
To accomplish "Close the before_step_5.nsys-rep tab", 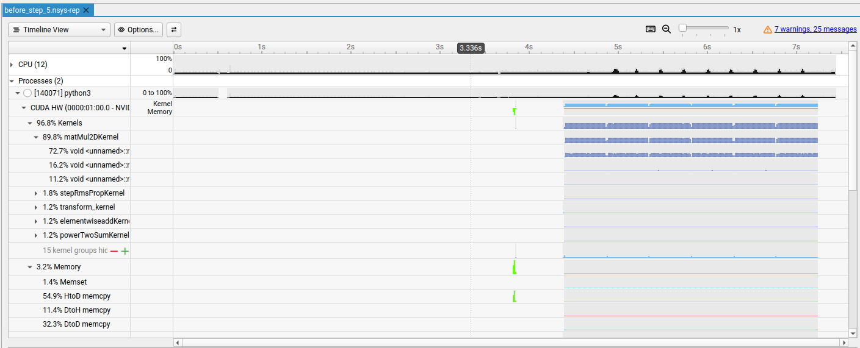I will [x=86, y=10].
